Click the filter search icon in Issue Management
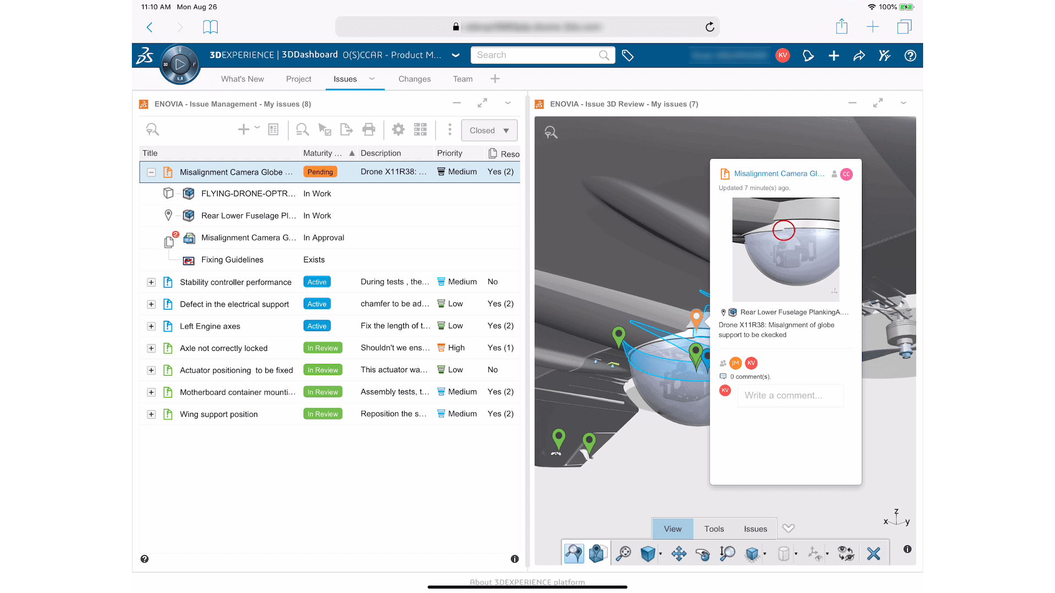This screenshot has height=593, width=1055. pyautogui.click(x=152, y=130)
